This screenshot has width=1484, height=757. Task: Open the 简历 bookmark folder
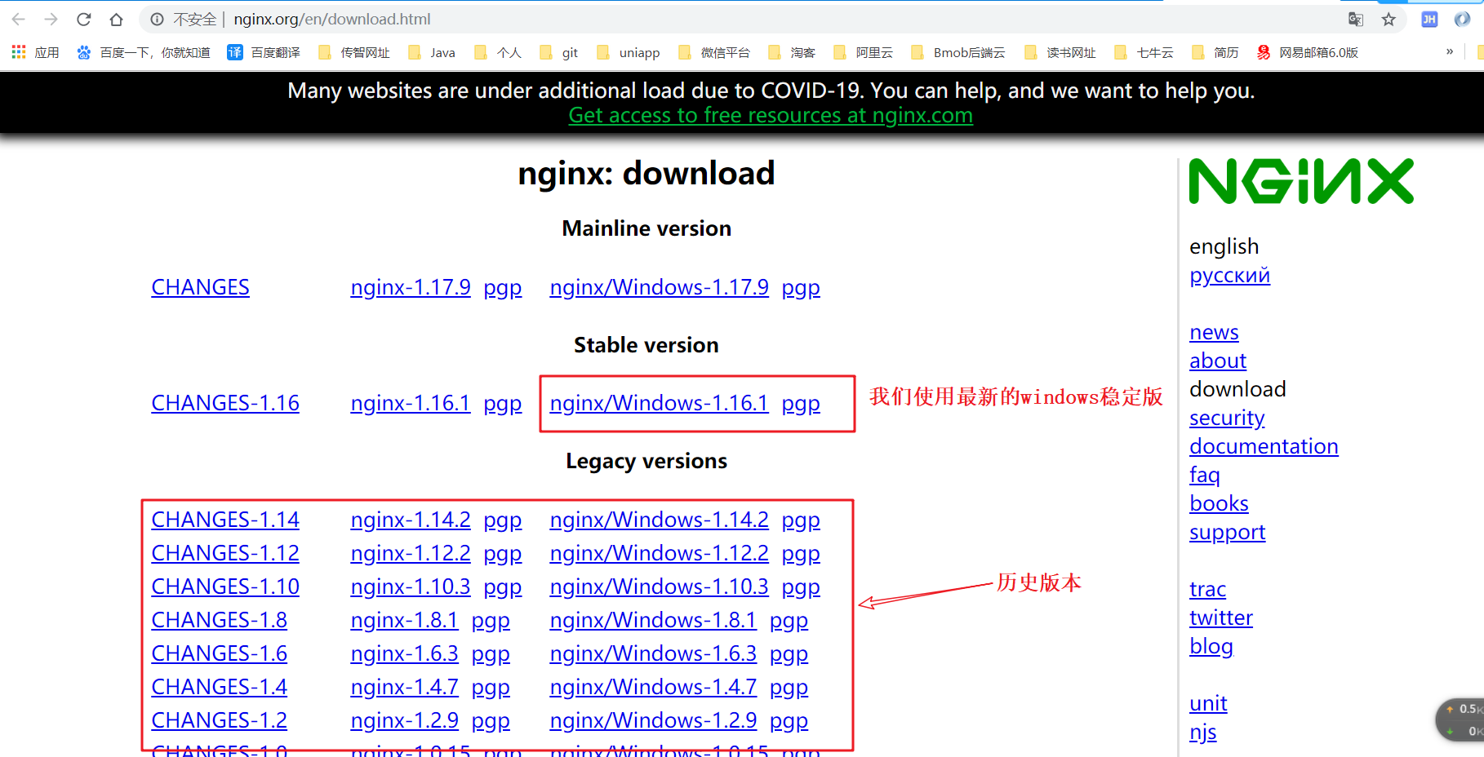(1215, 52)
